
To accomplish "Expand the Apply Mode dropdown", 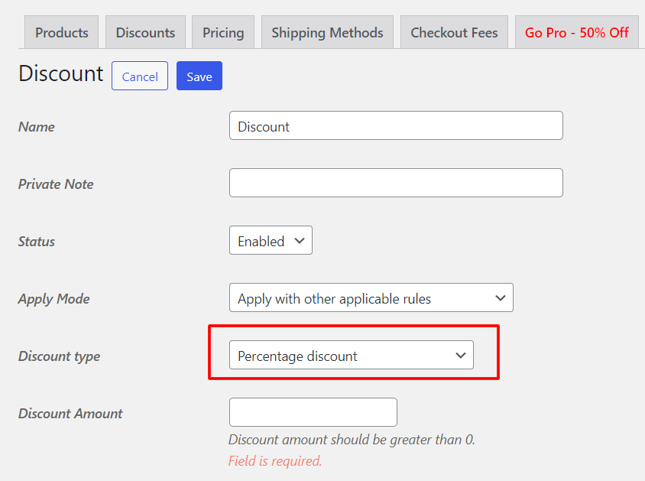I will point(371,297).
